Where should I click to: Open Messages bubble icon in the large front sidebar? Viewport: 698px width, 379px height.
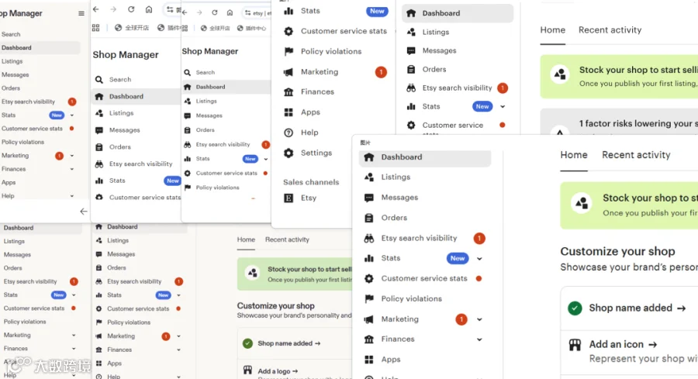pos(369,198)
